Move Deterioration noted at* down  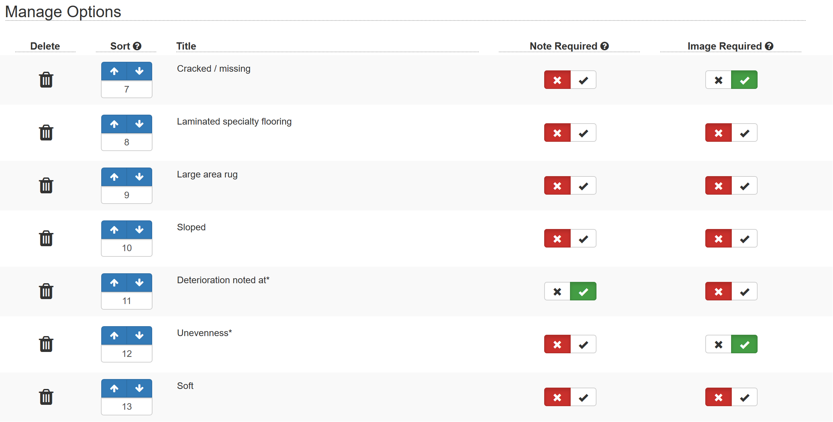139,283
